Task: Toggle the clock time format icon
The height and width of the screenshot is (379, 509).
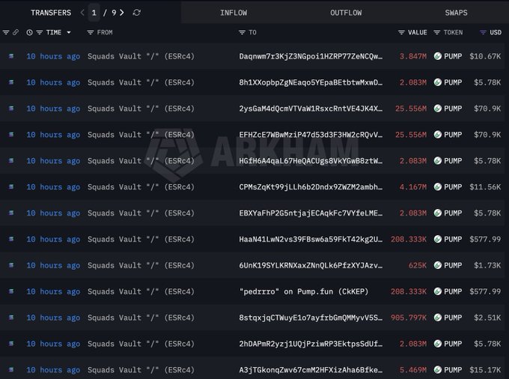Action: (29, 32)
